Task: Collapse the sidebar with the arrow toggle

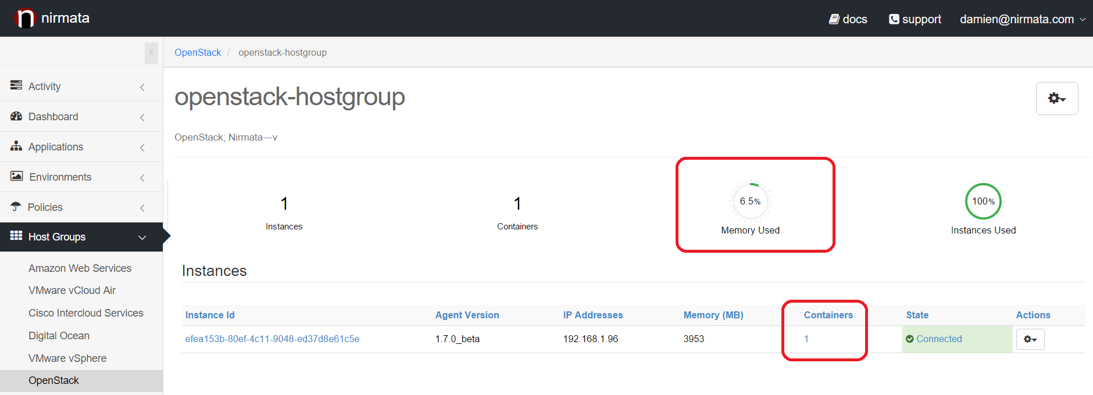Action: click(151, 53)
